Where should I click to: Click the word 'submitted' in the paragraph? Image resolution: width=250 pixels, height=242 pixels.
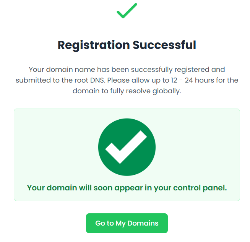31,81
